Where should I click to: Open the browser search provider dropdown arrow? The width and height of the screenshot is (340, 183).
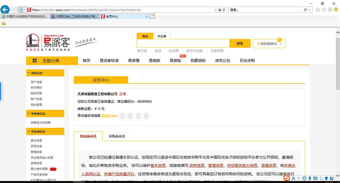pyautogui.click(x=309, y=10)
